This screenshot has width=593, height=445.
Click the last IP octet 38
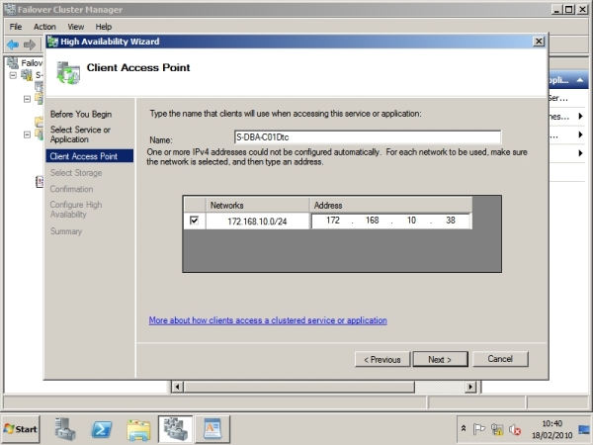click(x=450, y=221)
